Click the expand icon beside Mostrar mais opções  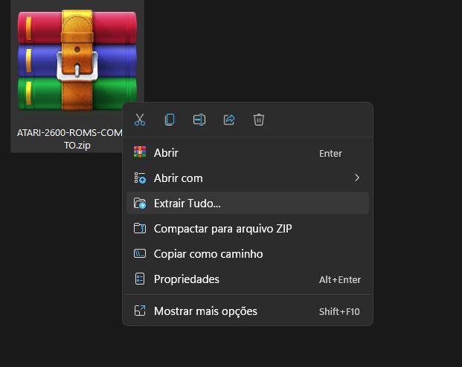pyautogui.click(x=140, y=311)
